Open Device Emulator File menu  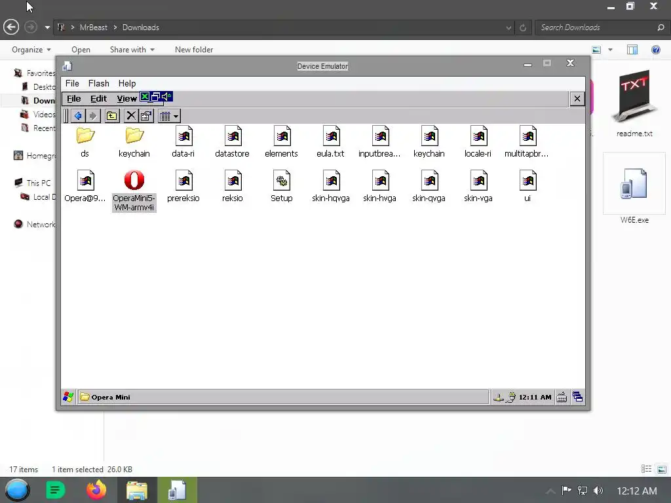[72, 83]
